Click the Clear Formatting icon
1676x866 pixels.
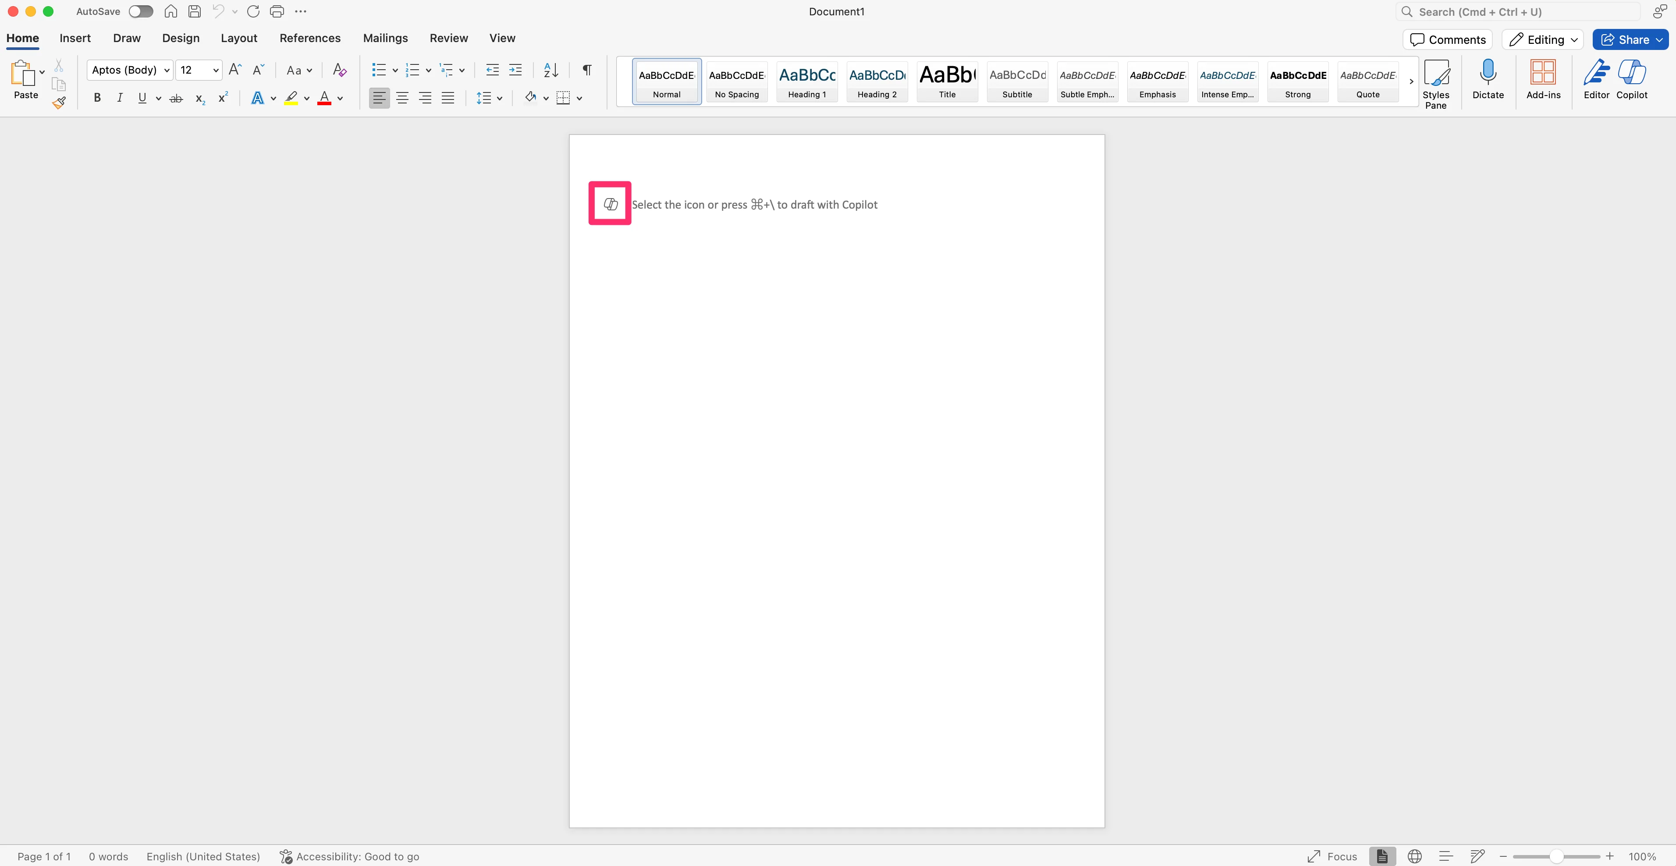339,70
